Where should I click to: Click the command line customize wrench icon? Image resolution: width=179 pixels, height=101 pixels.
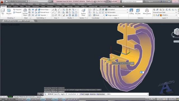point(42,94)
